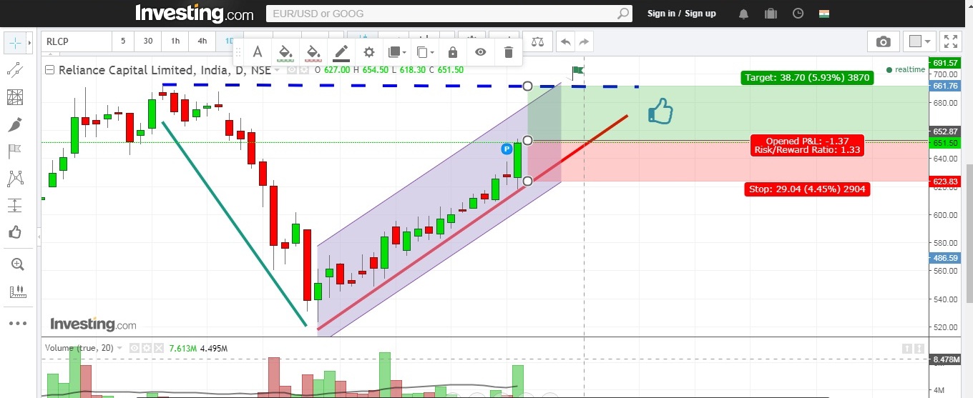Toggle visibility eye in floating toolbar
This screenshot has width=973, height=398.
click(x=480, y=51)
